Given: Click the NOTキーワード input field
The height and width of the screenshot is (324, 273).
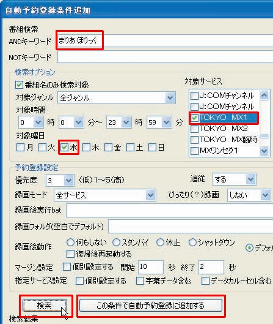Looking at the screenshot, I should click(x=166, y=56).
